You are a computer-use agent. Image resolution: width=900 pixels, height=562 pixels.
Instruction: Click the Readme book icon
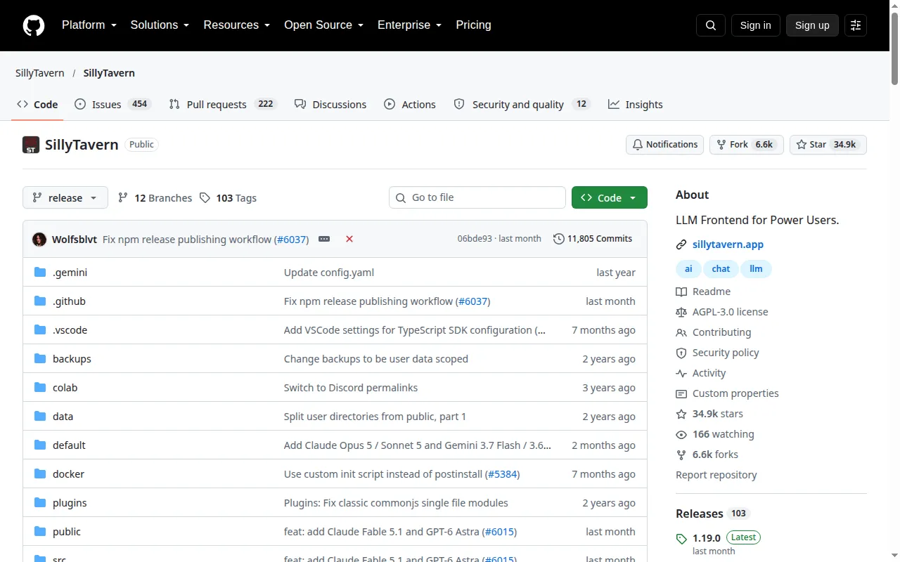point(681,292)
